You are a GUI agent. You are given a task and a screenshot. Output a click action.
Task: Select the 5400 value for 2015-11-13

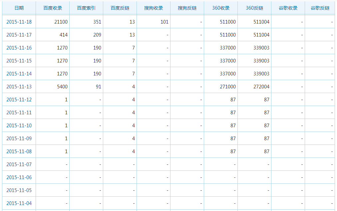click(62, 87)
